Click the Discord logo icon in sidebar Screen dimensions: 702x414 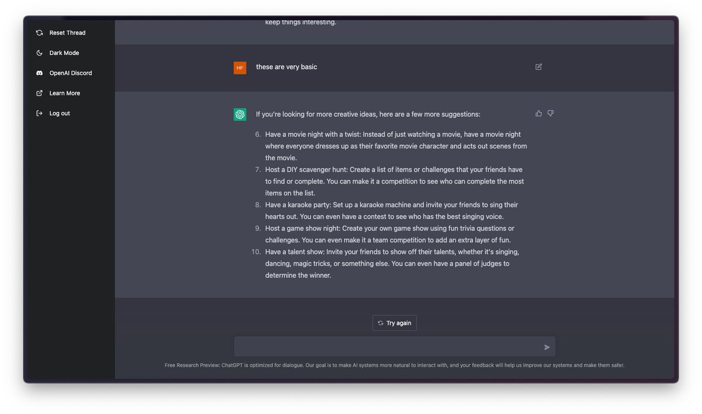pos(39,73)
